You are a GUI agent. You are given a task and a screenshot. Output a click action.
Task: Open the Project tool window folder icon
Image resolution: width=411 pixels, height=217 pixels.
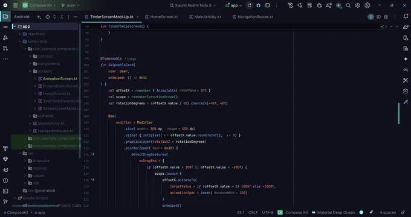(x=5, y=16)
